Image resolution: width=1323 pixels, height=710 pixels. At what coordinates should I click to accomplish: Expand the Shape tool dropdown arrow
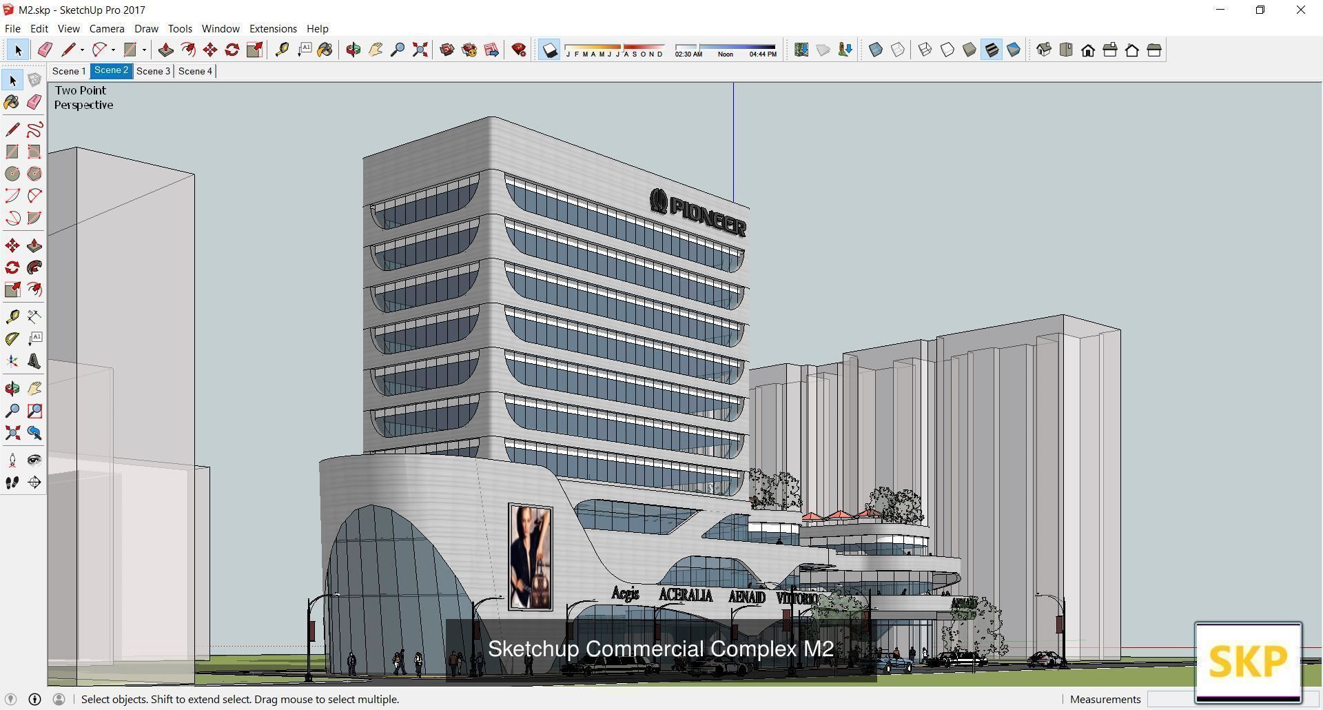(x=144, y=50)
